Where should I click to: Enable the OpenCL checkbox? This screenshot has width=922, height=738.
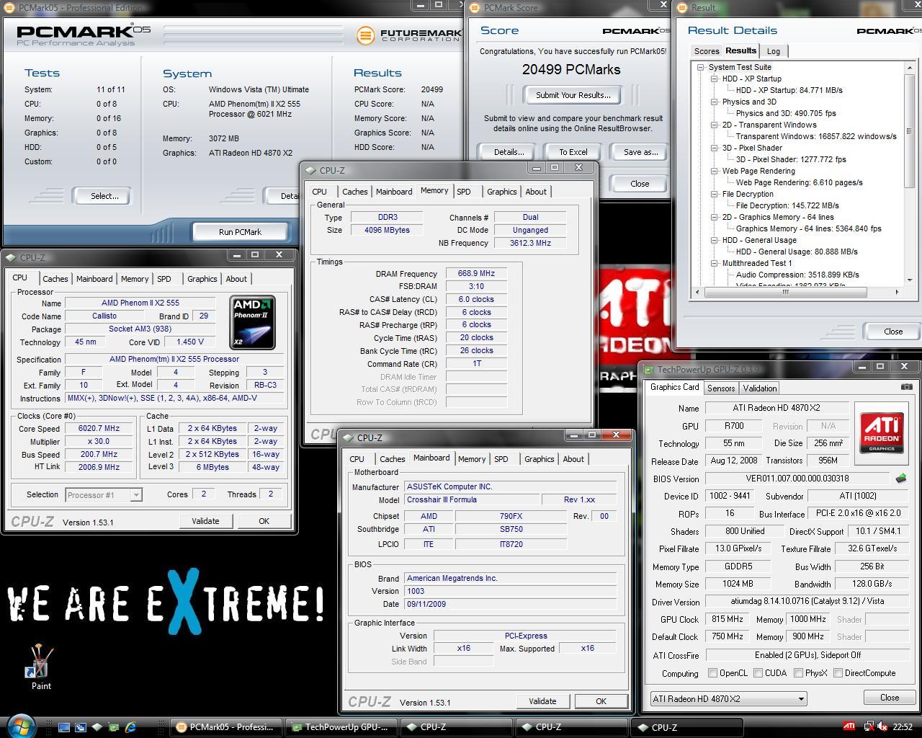pos(712,673)
